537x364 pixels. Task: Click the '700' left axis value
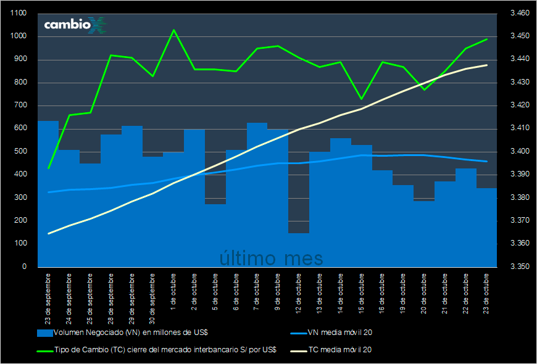tap(20, 105)
